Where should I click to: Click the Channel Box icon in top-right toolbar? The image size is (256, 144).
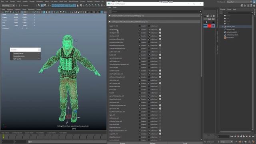coord(254,6)
